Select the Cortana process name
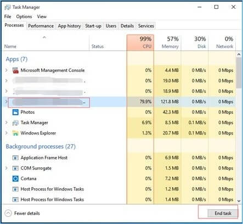This screenshot has width=243, height=224. point(29,178)
